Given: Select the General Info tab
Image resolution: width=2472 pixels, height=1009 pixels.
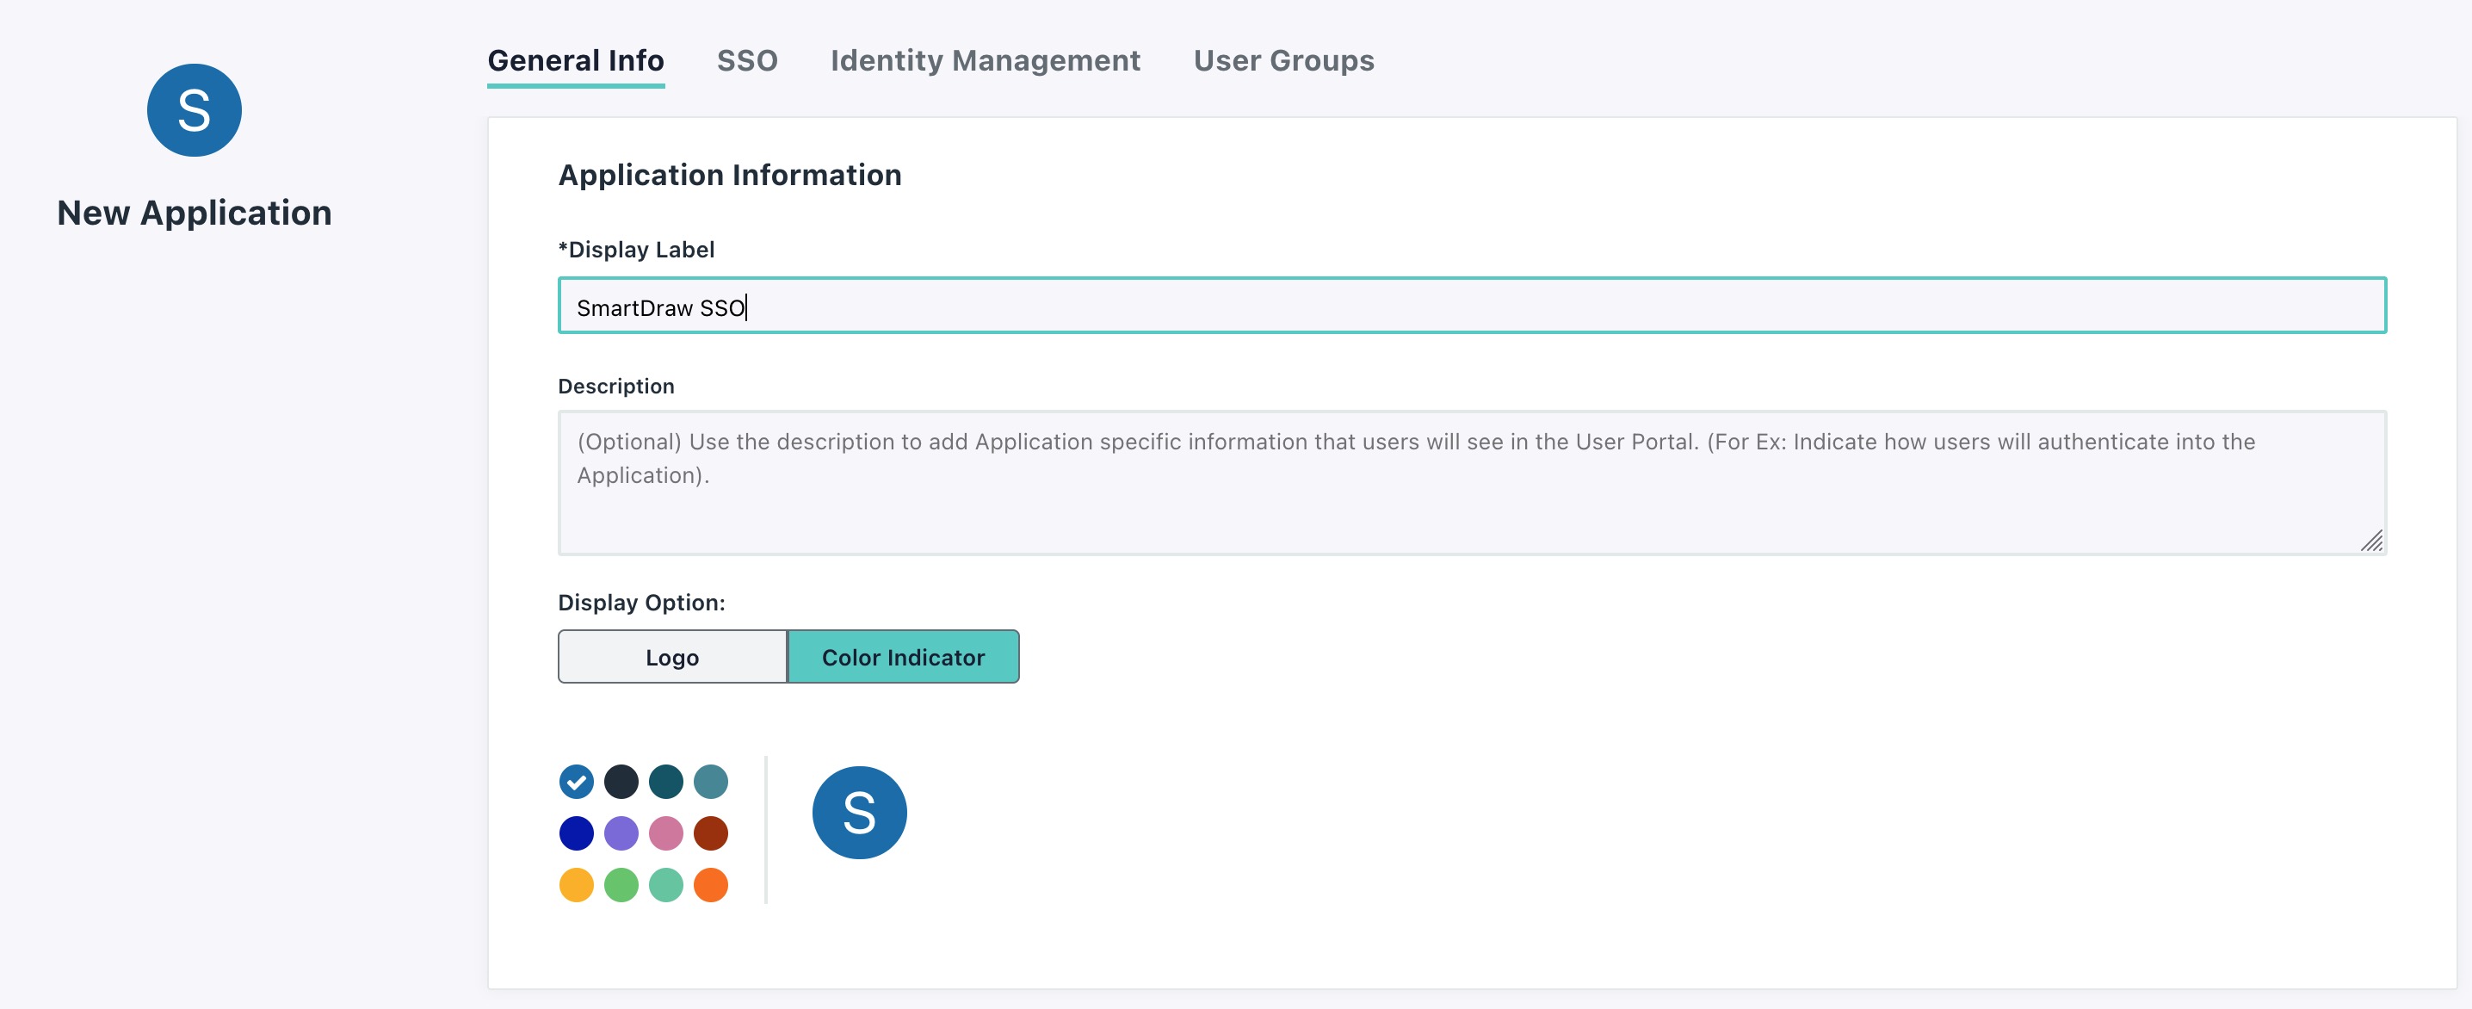Looking at the screenshot, I should coord(576,60).
